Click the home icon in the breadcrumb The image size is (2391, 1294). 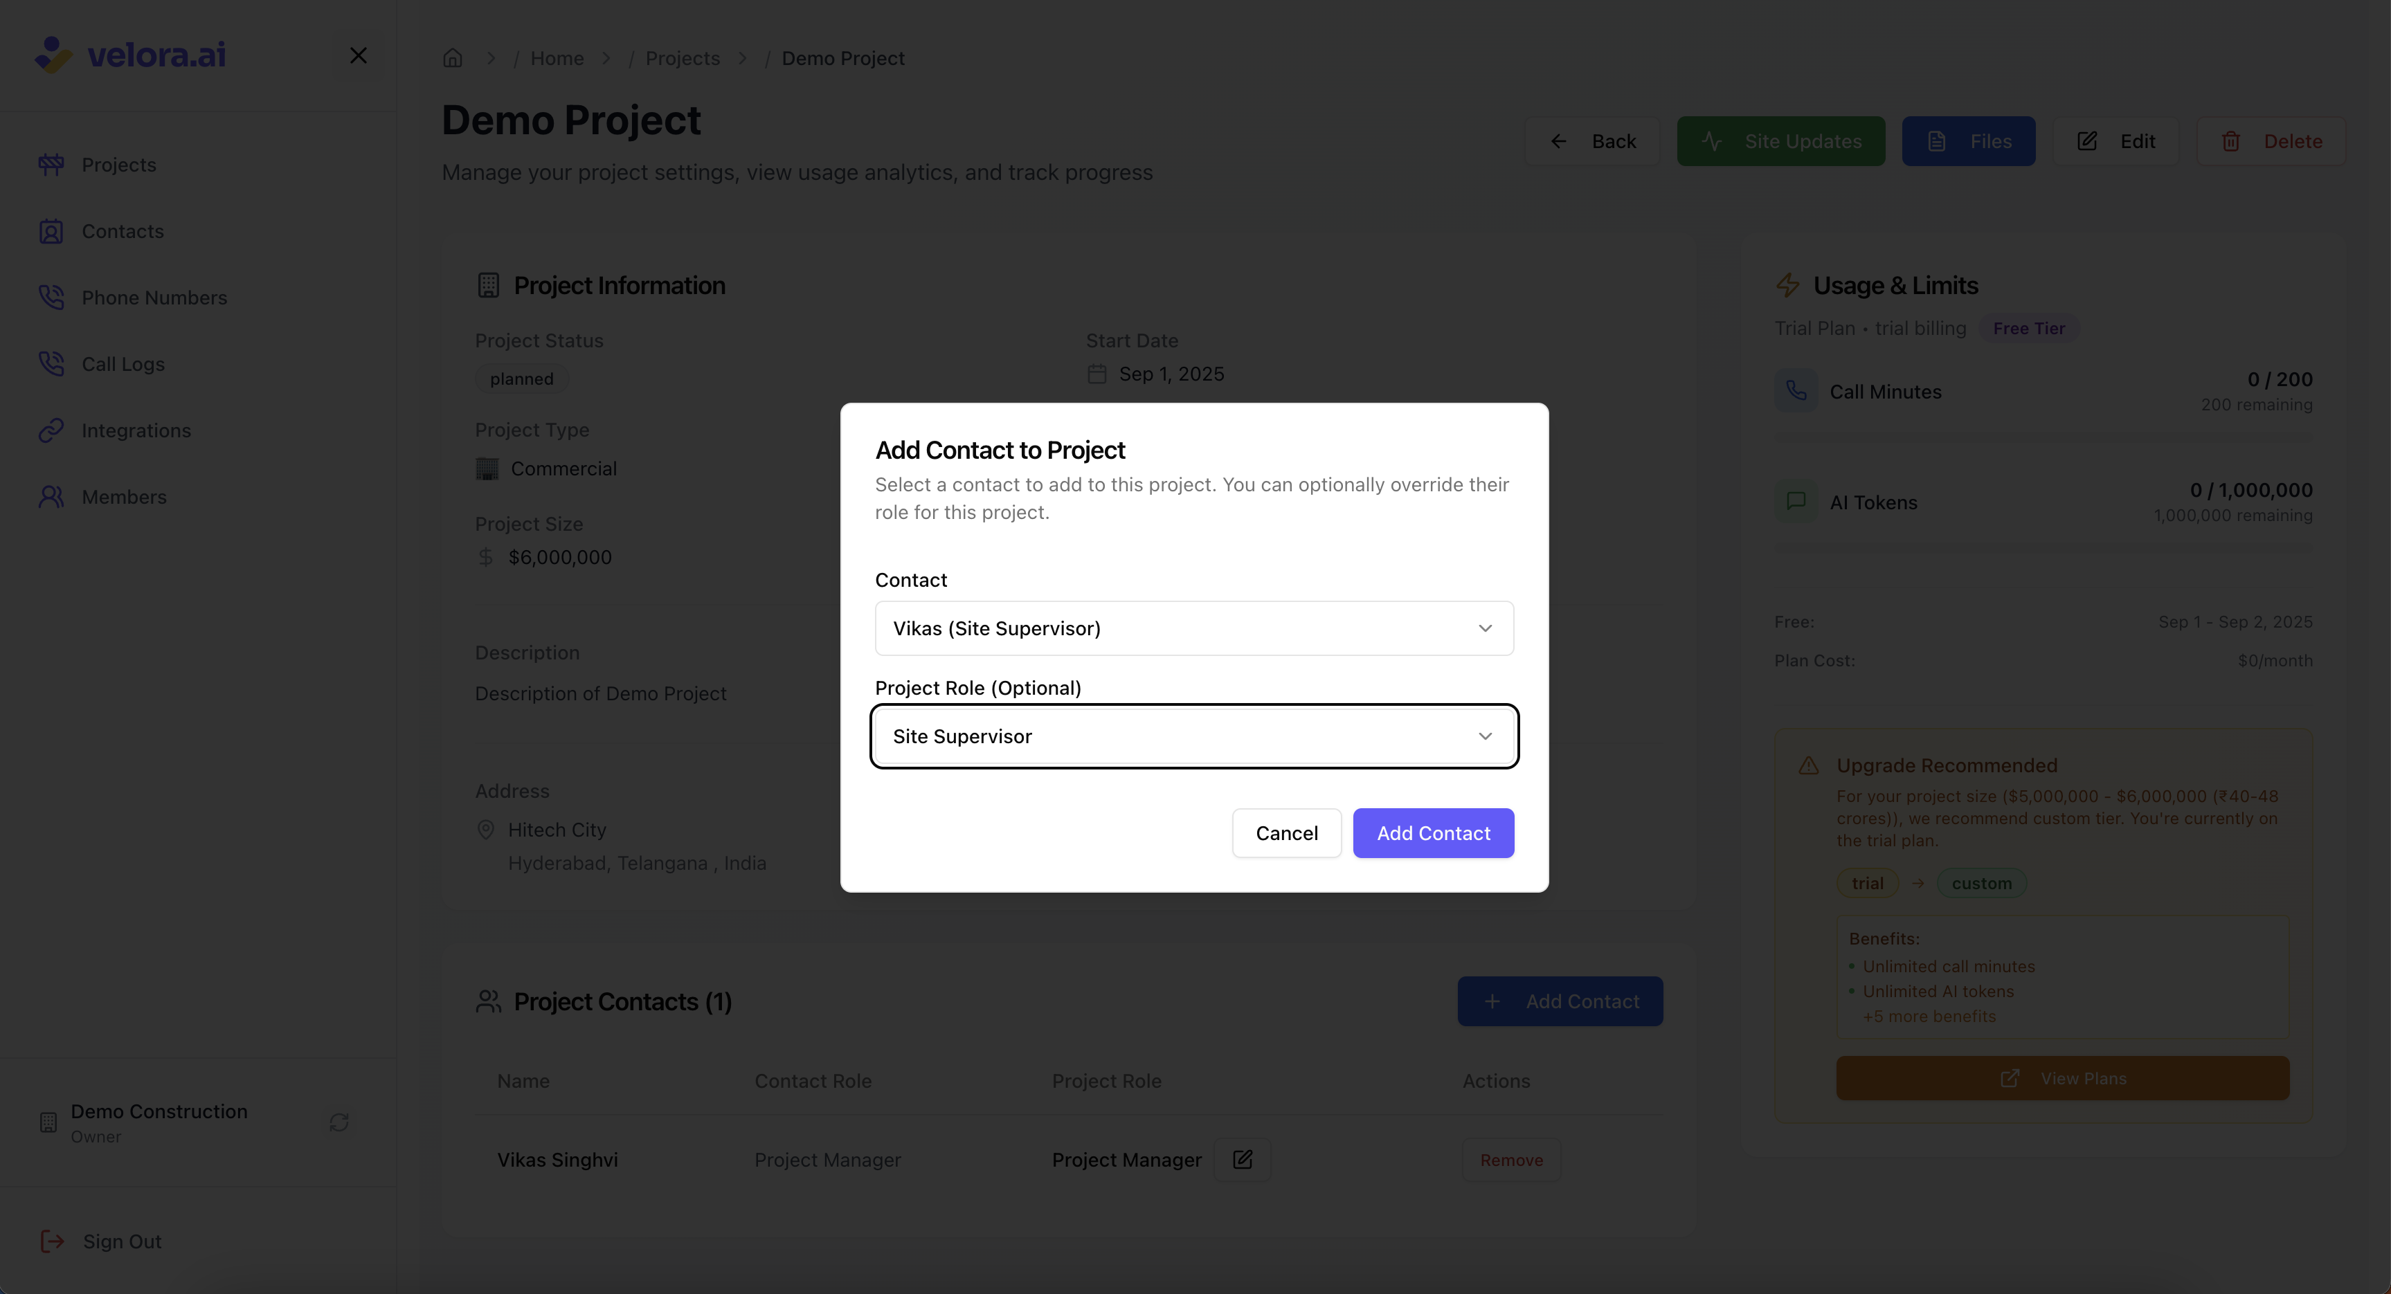tap(452, 57)
